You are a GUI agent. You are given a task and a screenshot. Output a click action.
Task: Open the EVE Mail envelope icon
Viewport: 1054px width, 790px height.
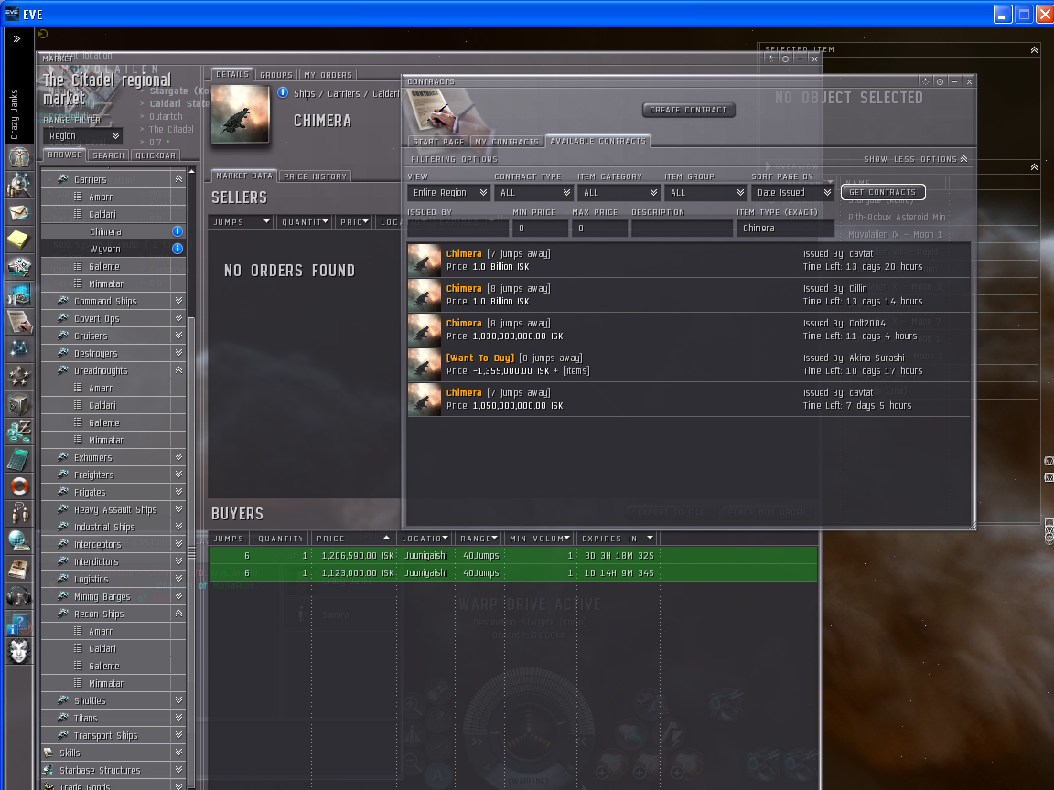pyautogui.click(x=19, y=212)
